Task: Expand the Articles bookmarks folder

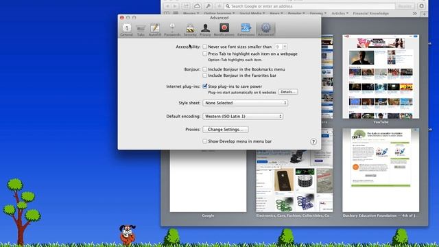Action: [x=340, y=14]
